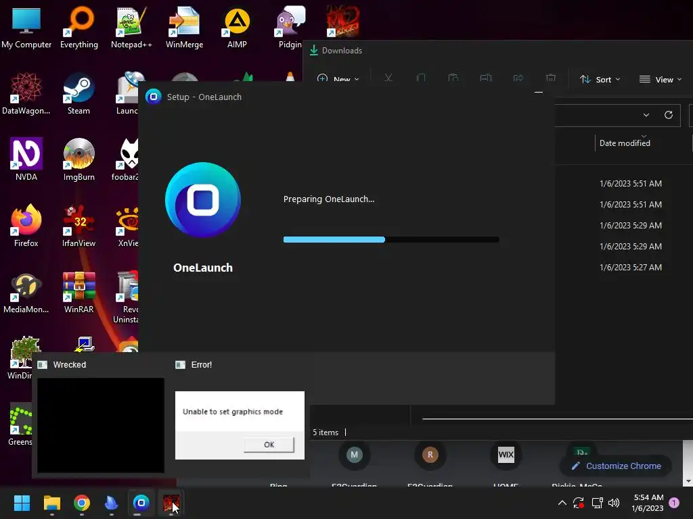Open network status tray icon
693x519 pixels.
tap(597, 503)
